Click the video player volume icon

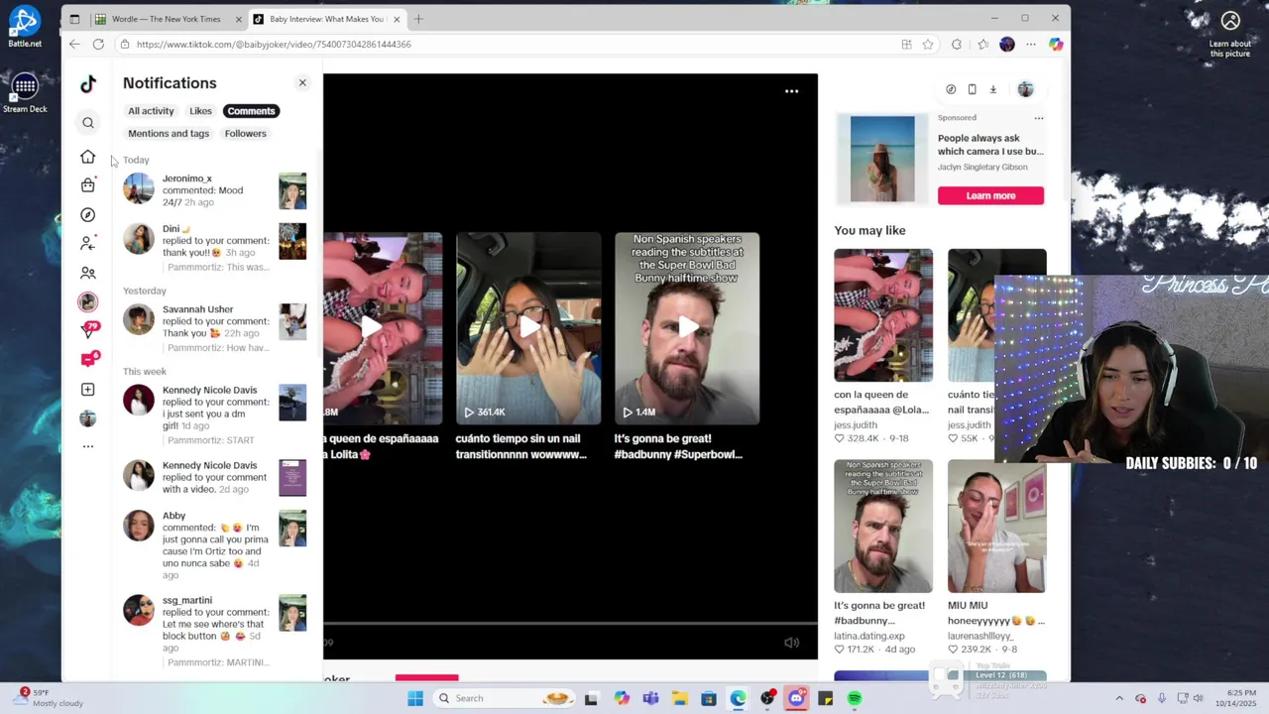coord(791,643)
